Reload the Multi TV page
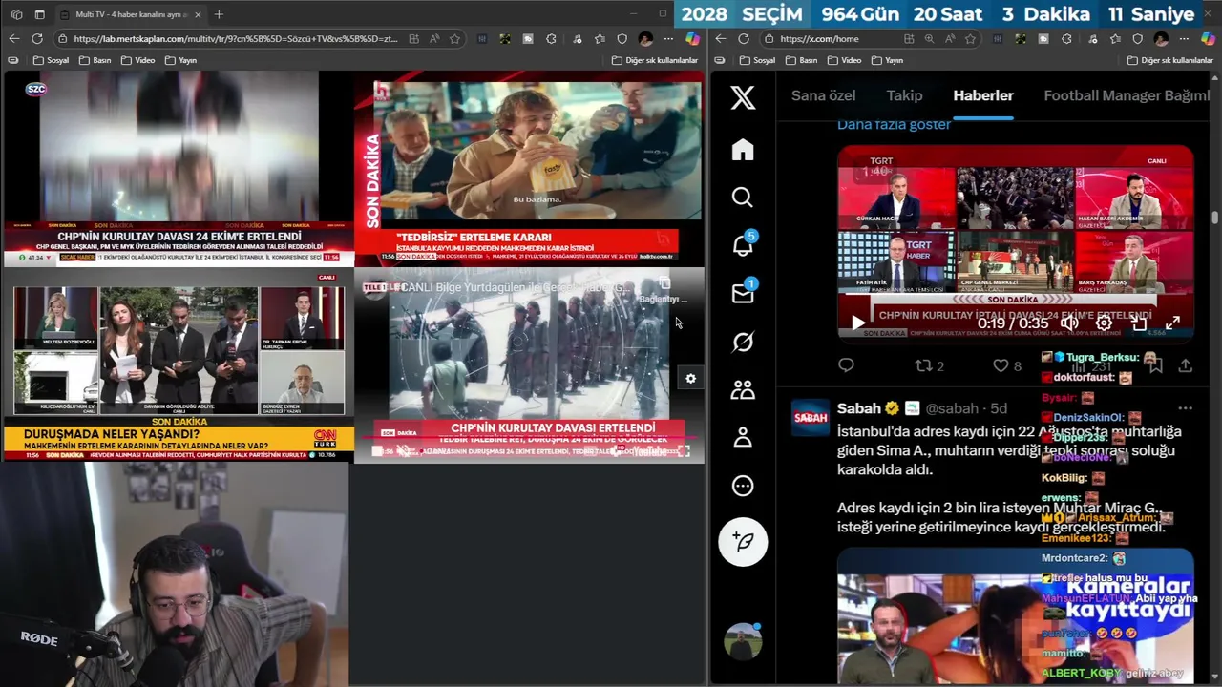The image size is (1222, 687). (37, 39)
